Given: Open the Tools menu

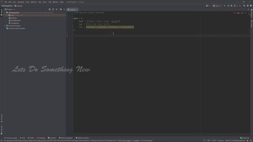Looking at the screenshot, I should point(45,2).
